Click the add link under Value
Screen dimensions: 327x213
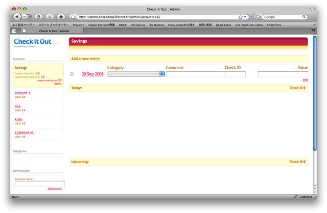pos(305,80)
